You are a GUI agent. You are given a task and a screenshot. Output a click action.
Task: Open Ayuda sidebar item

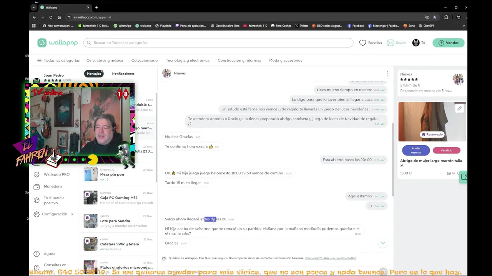coord(45,254)
